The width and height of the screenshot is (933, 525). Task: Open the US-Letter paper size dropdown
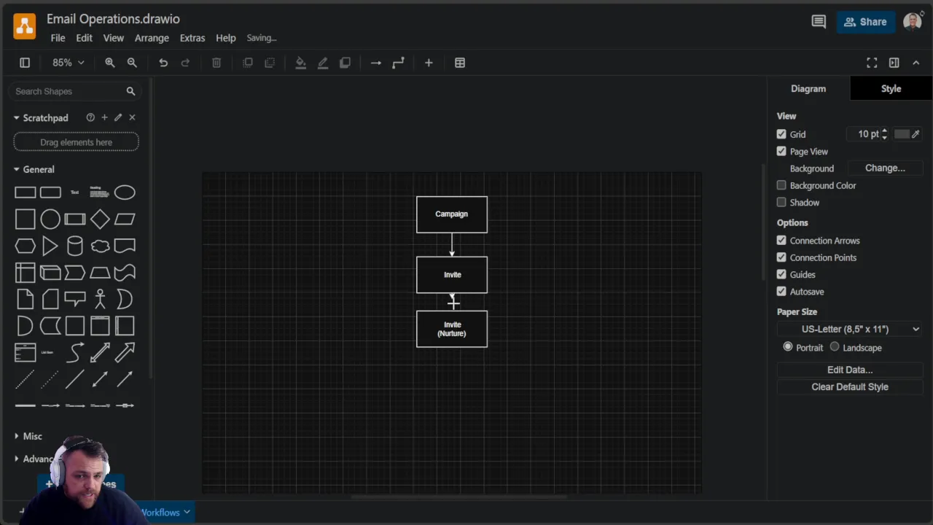850,329
